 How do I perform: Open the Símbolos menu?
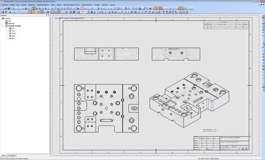point(32,5)
